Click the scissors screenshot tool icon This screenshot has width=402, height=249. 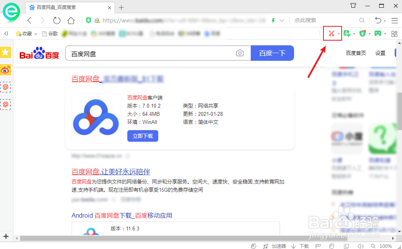331,33
